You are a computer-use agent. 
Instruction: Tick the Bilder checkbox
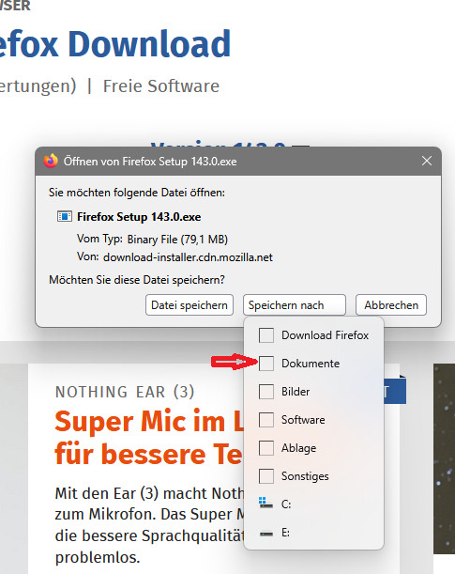tap(266, 392)
